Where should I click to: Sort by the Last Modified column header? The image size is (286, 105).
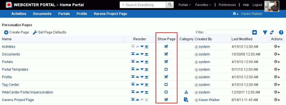242,39
